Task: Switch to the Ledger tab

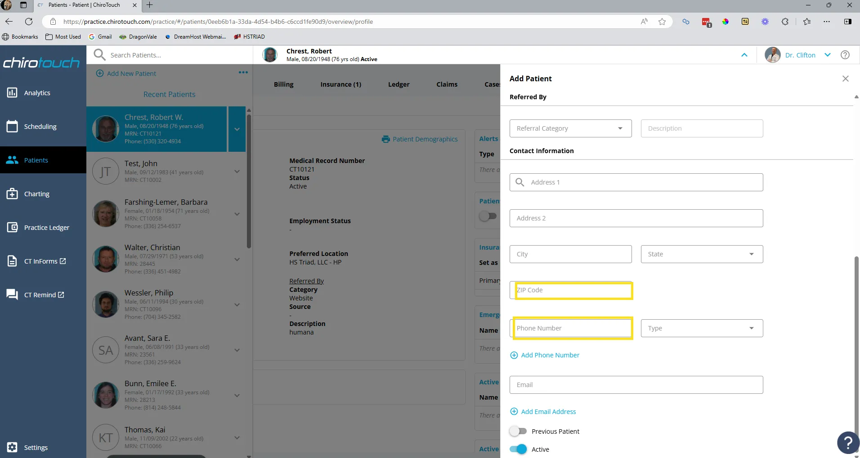Action: (399, 84)
